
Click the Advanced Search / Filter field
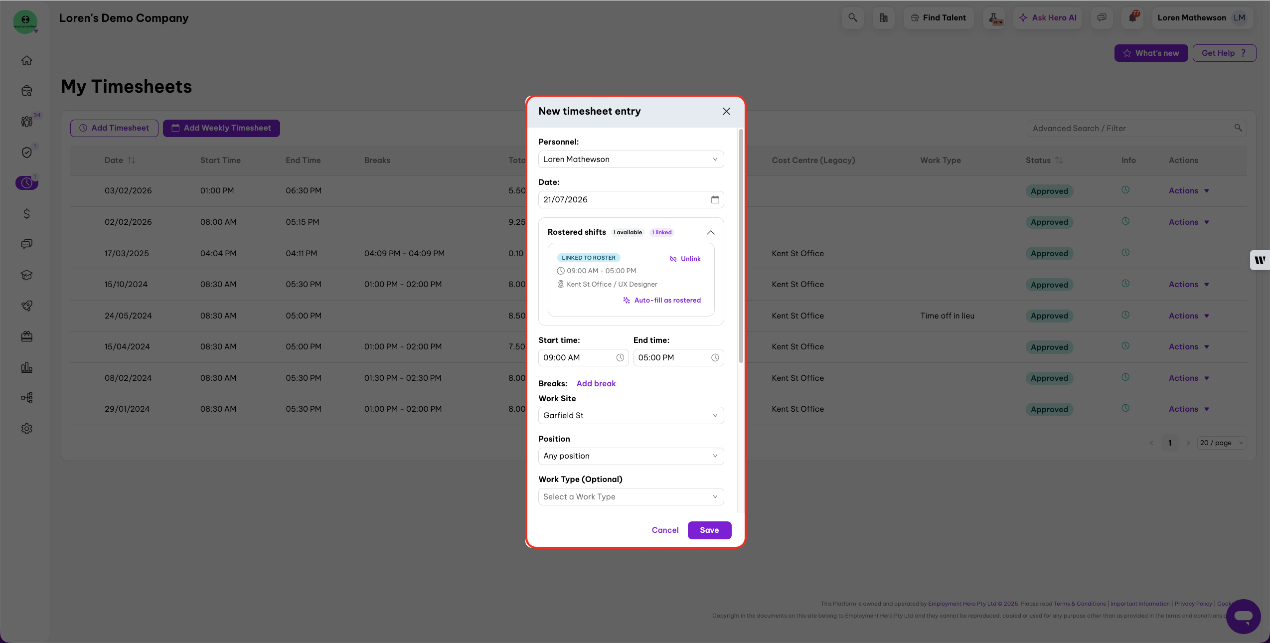1137,128
